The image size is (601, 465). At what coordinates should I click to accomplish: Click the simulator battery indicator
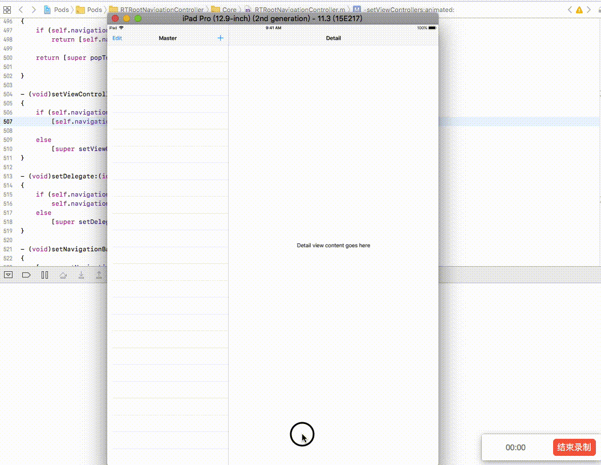432,28
